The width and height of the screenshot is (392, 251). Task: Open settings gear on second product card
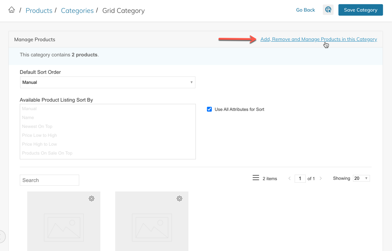tap(179, 199)
